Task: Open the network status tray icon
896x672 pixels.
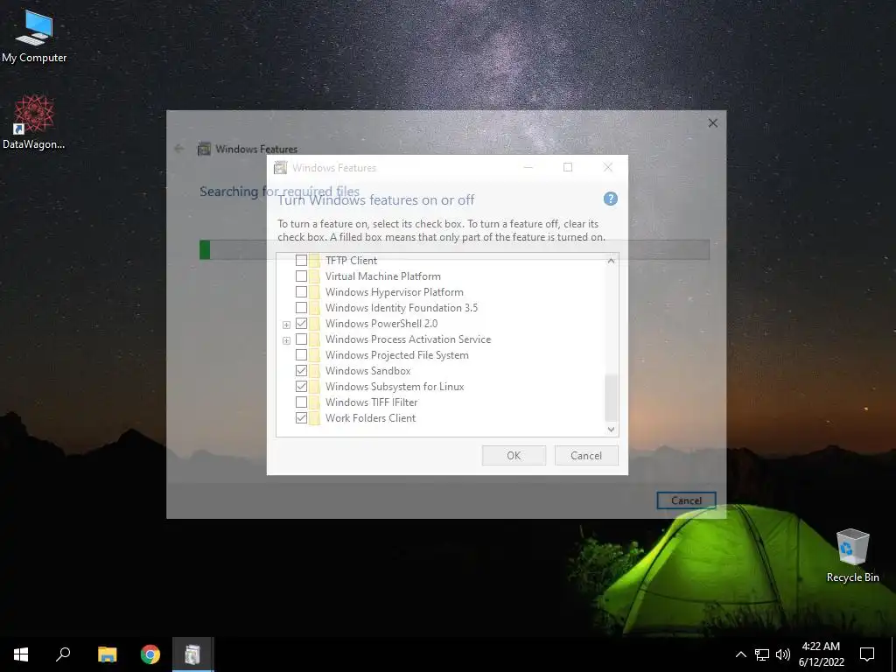Action: pos(762,654)
